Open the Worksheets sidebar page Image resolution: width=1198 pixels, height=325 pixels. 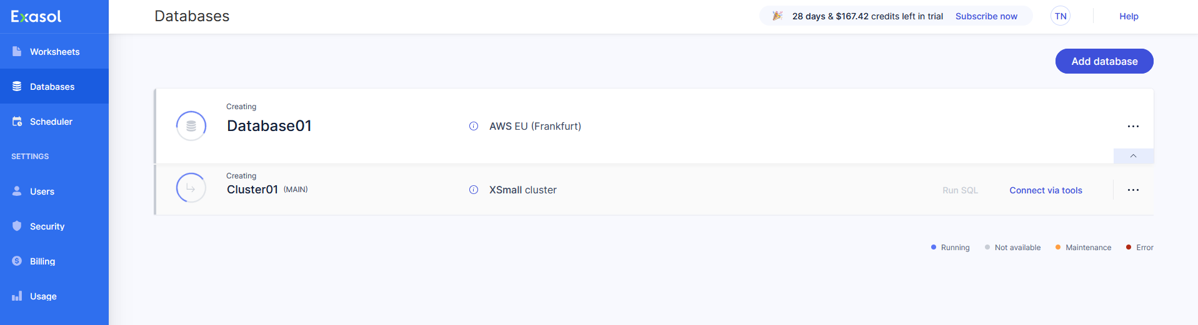(x=54, y=52)
